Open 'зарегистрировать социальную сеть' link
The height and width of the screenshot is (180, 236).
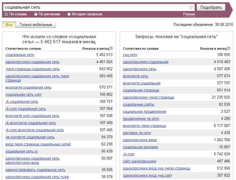35,170
